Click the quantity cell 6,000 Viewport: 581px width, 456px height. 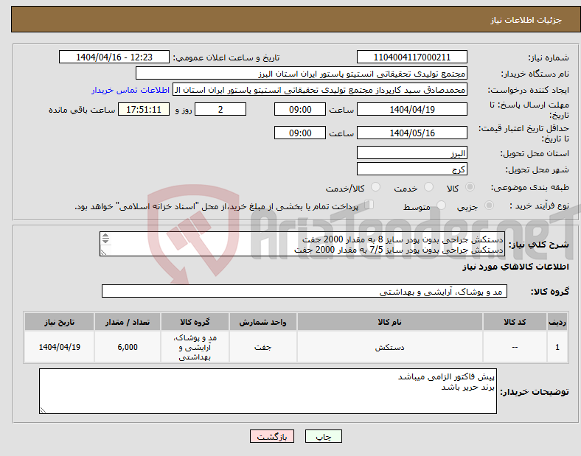click(x=128, y=347)
